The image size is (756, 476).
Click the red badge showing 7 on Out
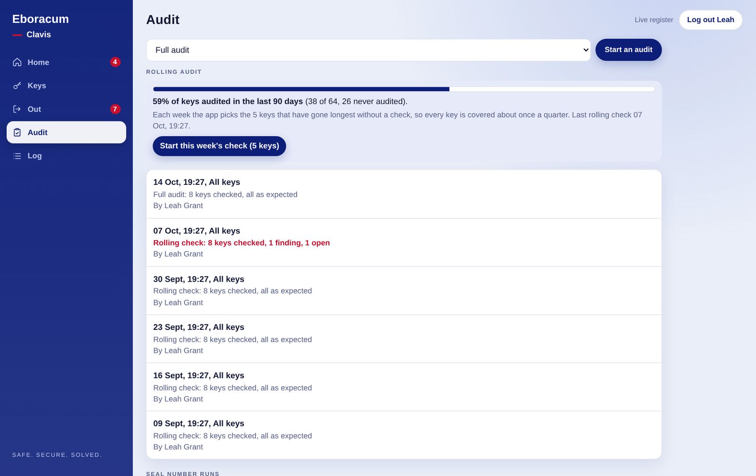115,109
